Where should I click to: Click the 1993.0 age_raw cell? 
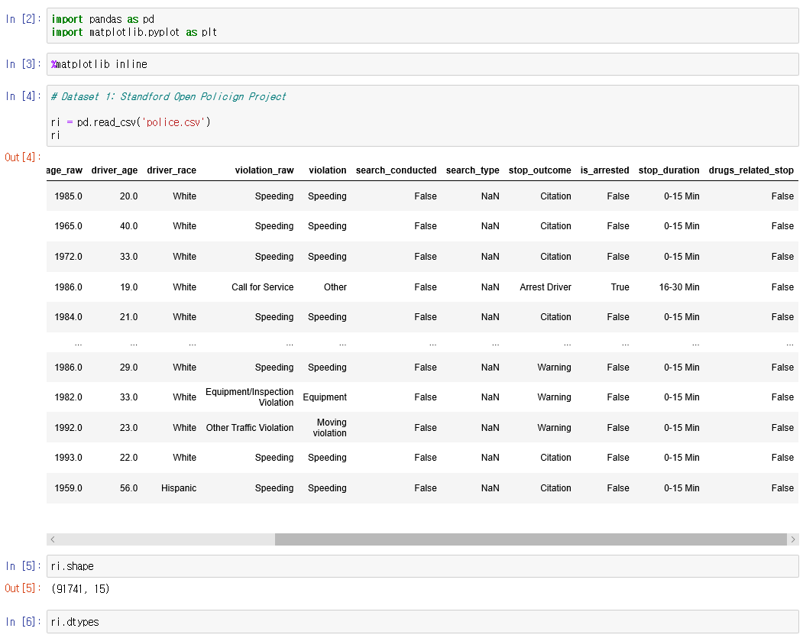tap(68, 458)
